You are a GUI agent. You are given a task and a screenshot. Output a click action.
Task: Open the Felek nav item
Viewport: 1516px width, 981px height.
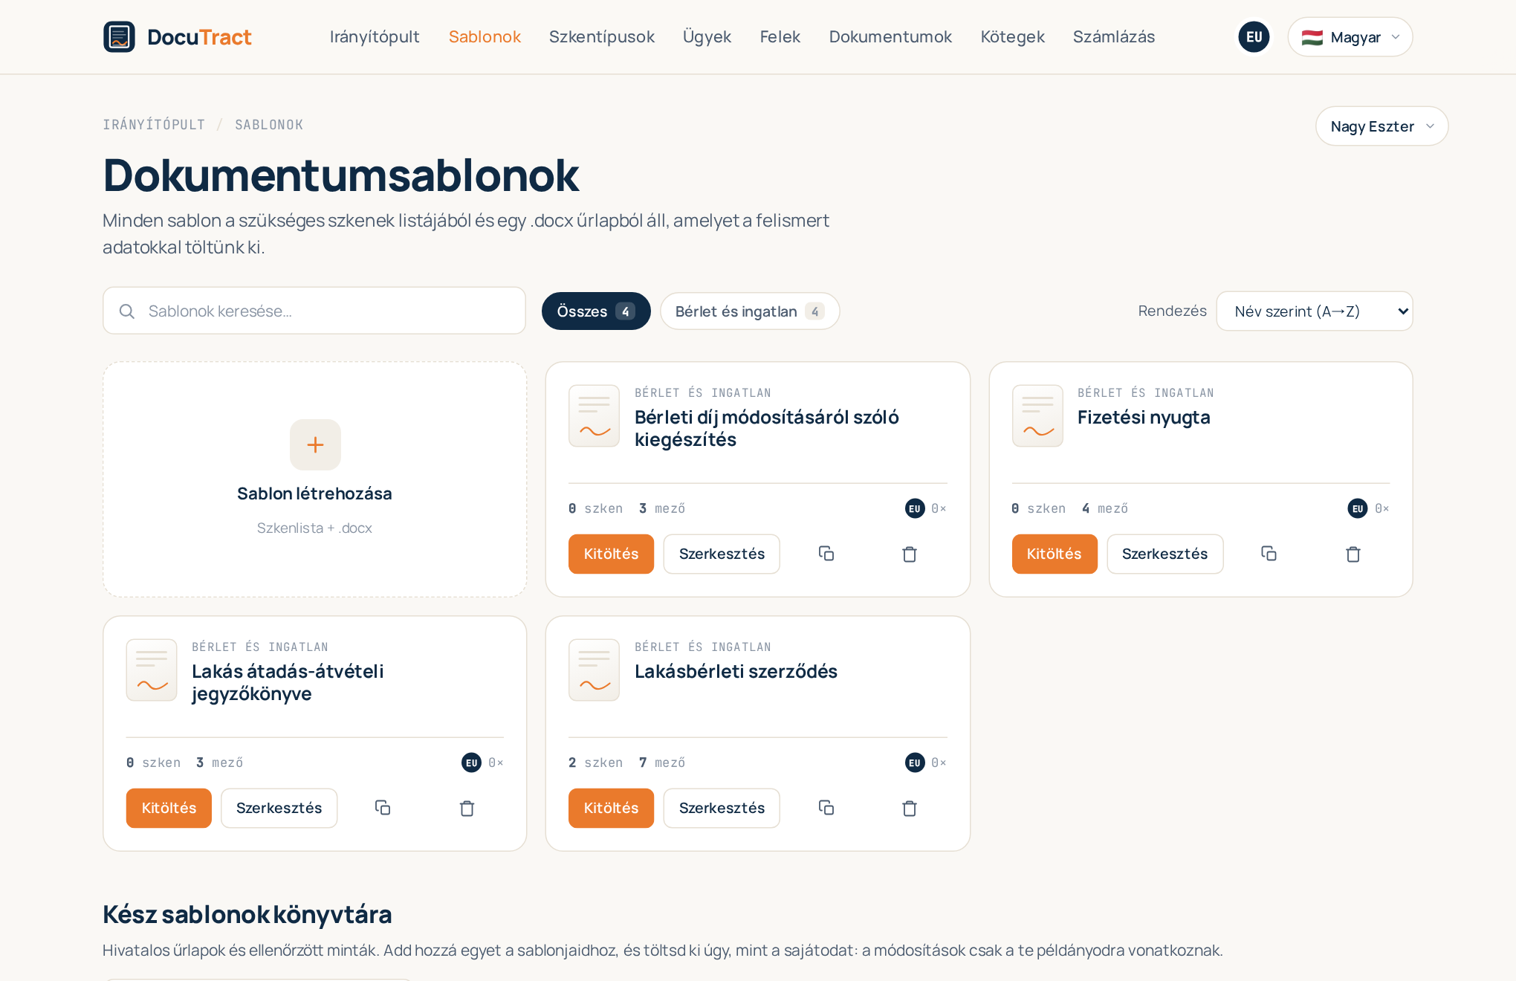click(780, 36)
